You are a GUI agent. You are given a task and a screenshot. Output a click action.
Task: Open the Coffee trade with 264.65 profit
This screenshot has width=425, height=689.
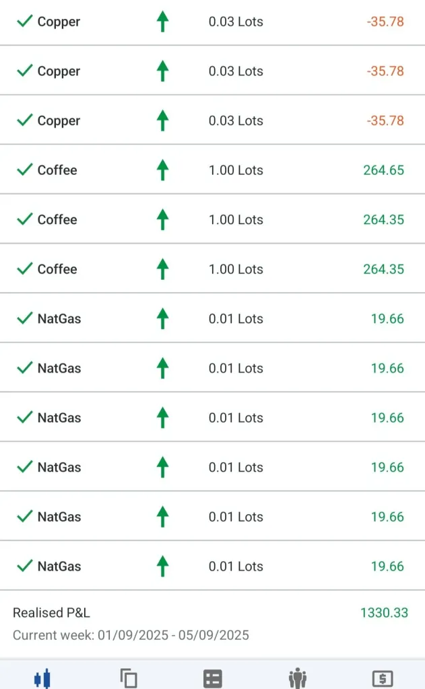tap(212, 170)
